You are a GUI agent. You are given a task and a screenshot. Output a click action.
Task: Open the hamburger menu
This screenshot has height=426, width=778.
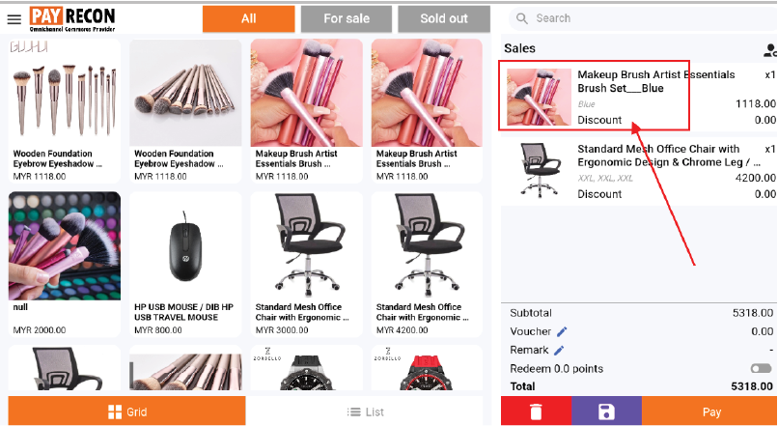tap(14, 19)
